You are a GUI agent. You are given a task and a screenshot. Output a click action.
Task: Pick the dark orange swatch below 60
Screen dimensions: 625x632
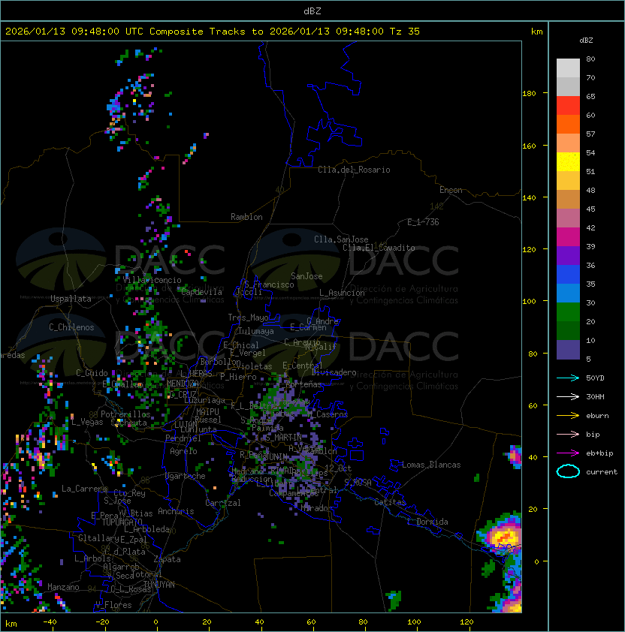pos(568,124)
